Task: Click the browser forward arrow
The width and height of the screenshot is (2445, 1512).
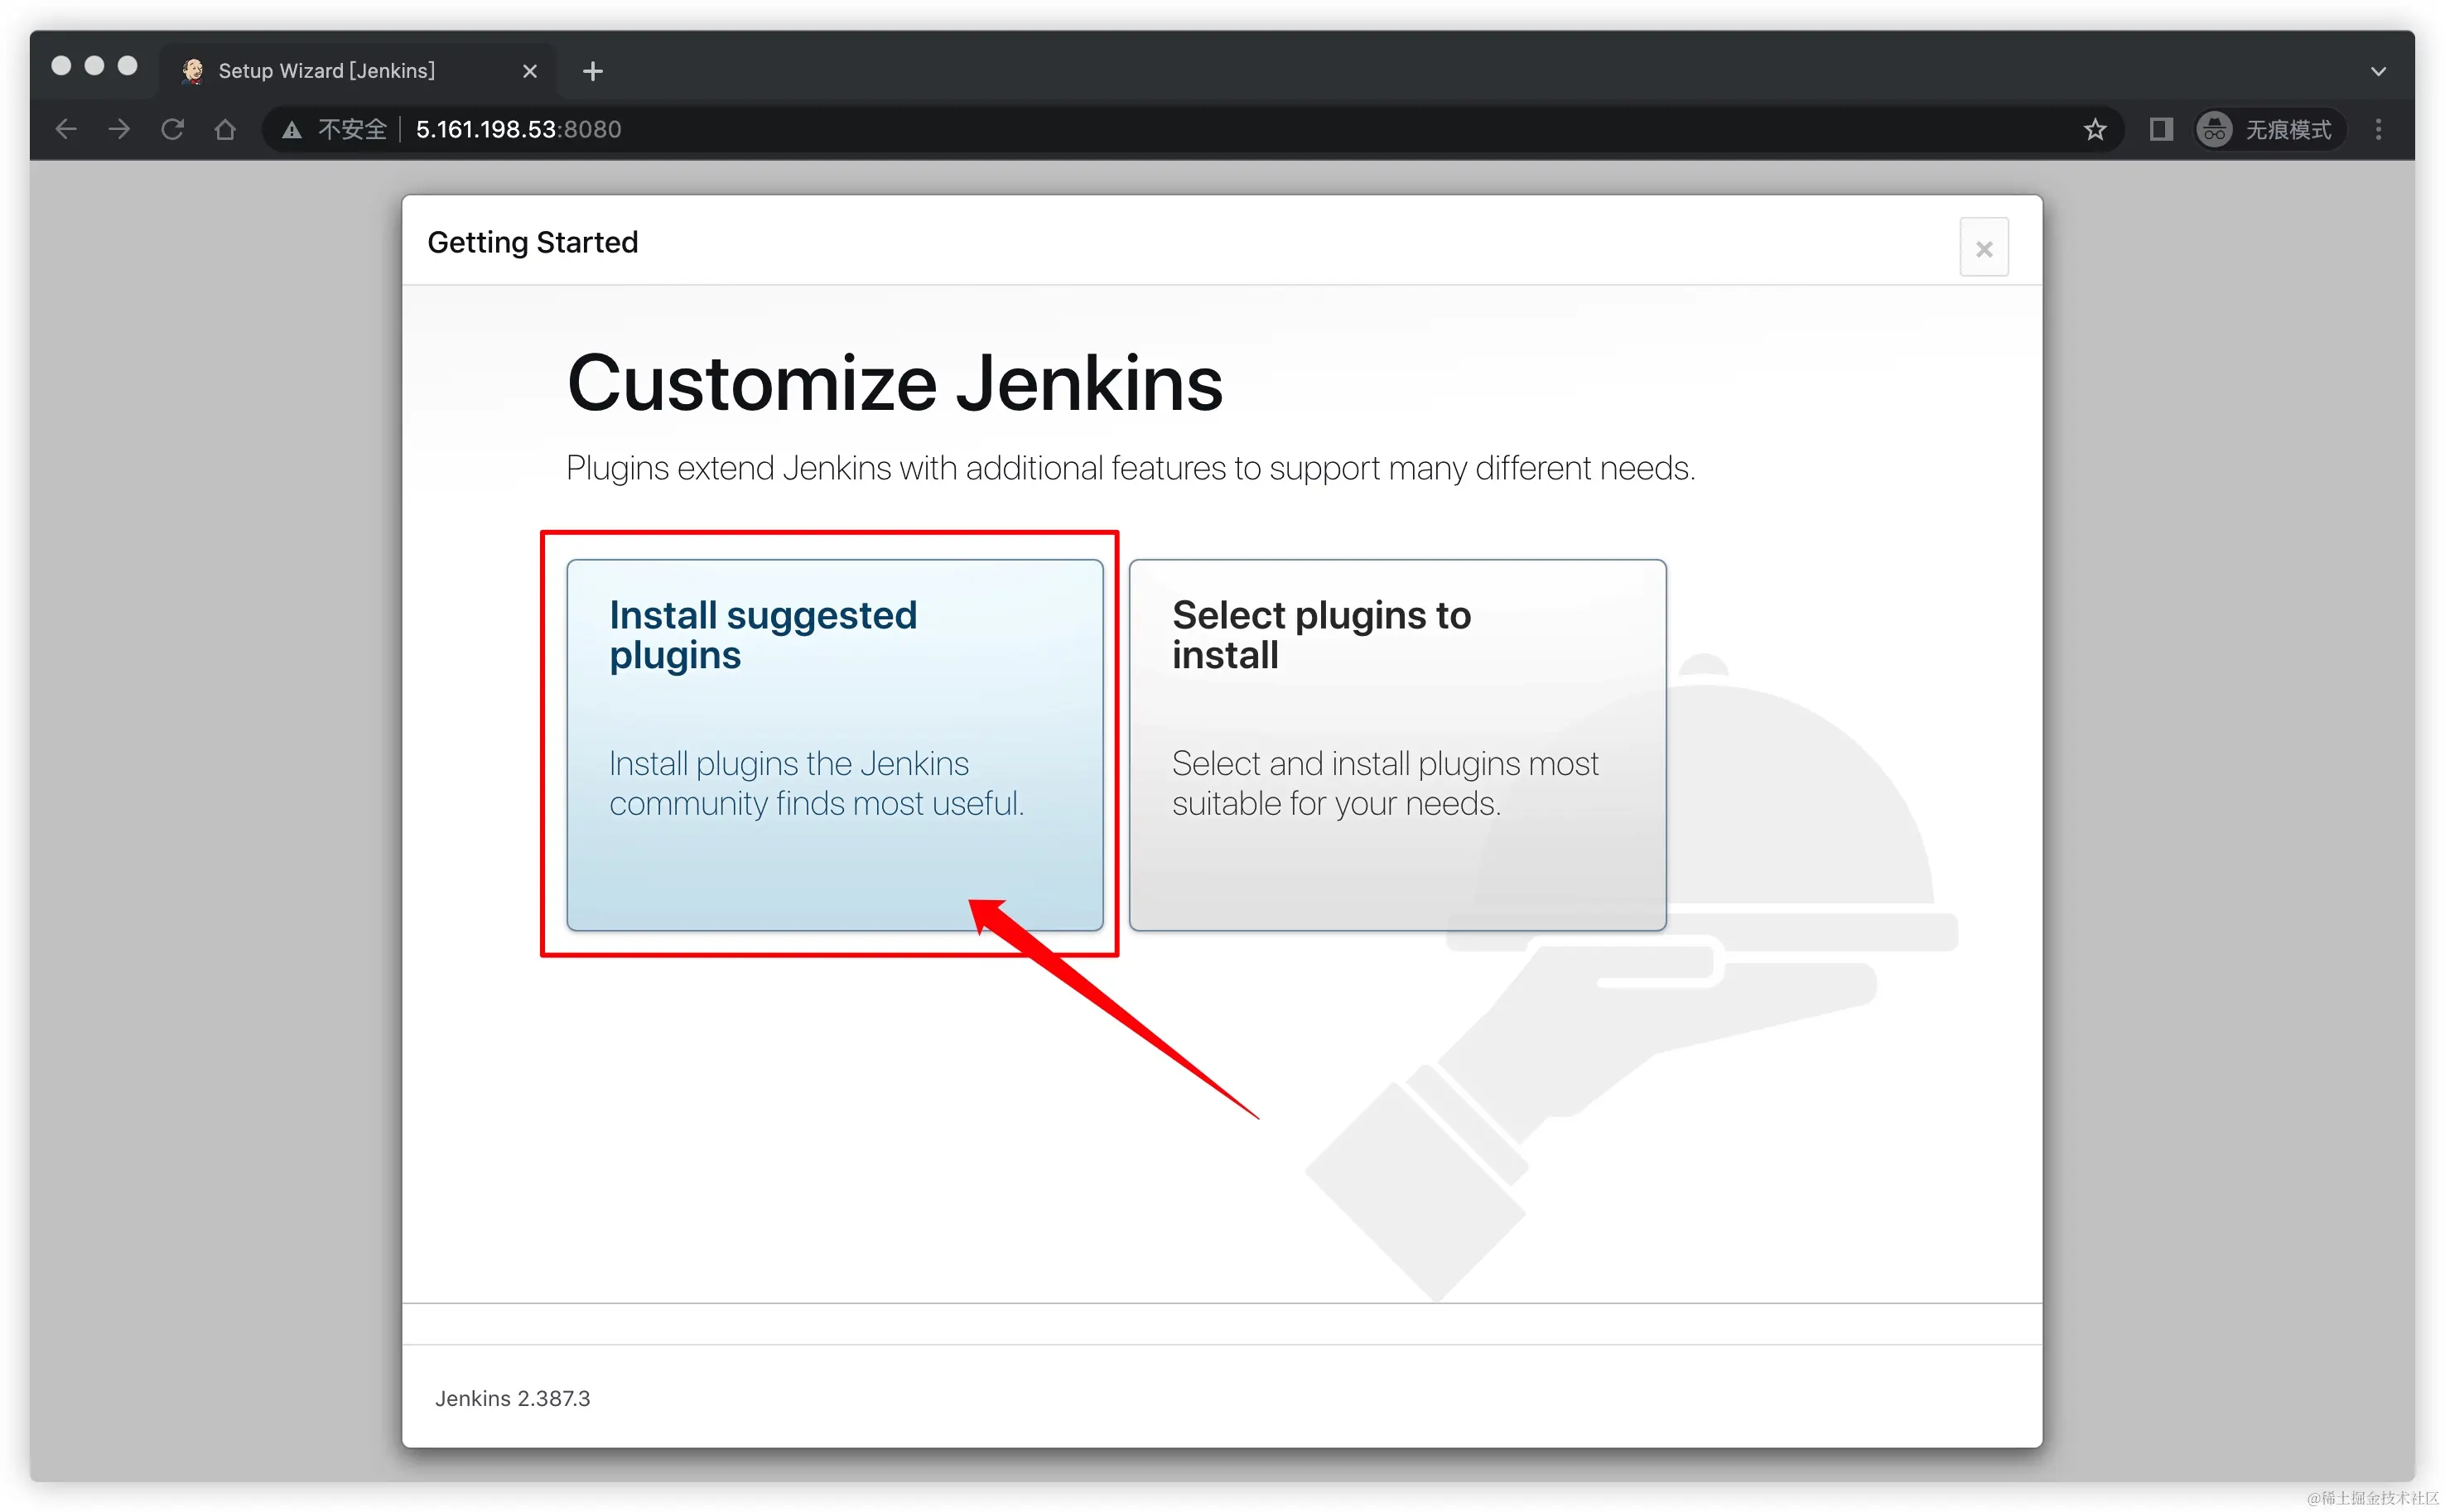Action: 119,129
